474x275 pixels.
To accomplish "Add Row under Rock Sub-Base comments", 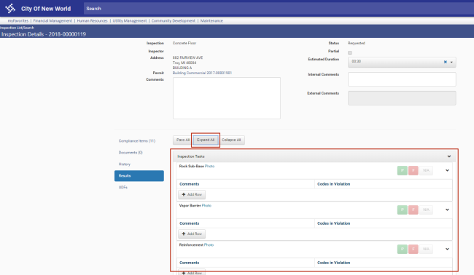I will (192, 194).
